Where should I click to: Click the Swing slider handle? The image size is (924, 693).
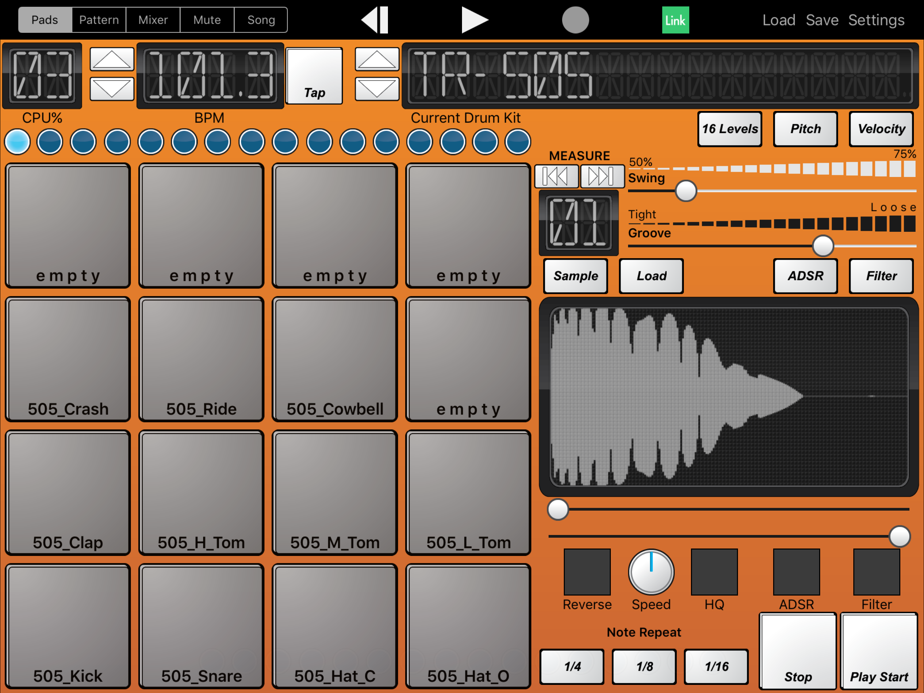[686, 191]
